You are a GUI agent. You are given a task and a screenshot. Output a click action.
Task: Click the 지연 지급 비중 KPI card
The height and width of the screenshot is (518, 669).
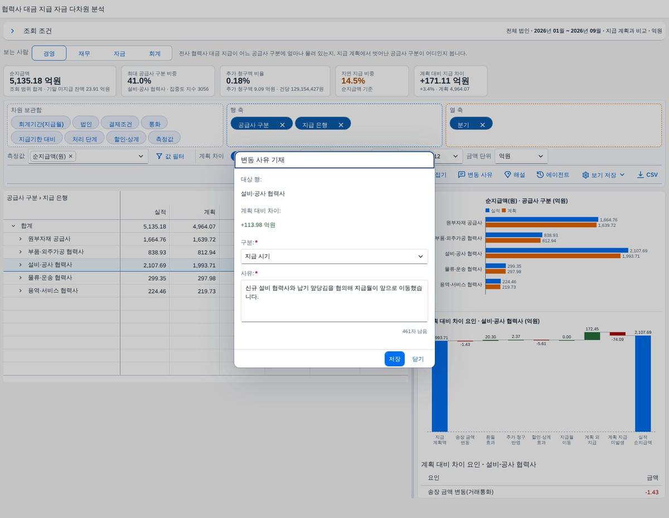click(x=372, y=81)
